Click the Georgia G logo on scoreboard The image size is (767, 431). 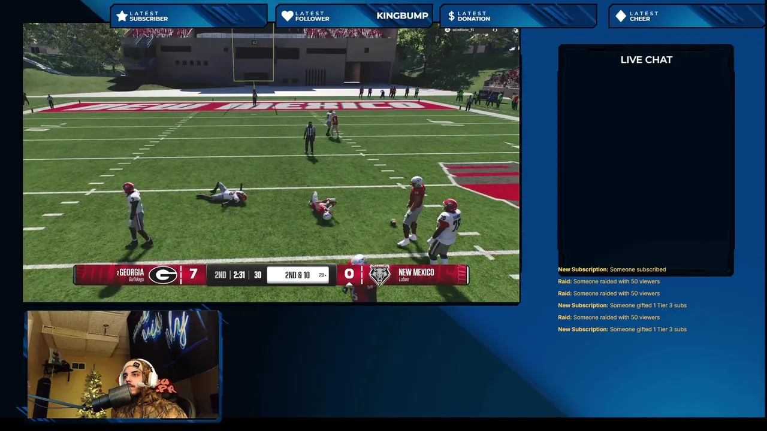(x=163, y=275)
